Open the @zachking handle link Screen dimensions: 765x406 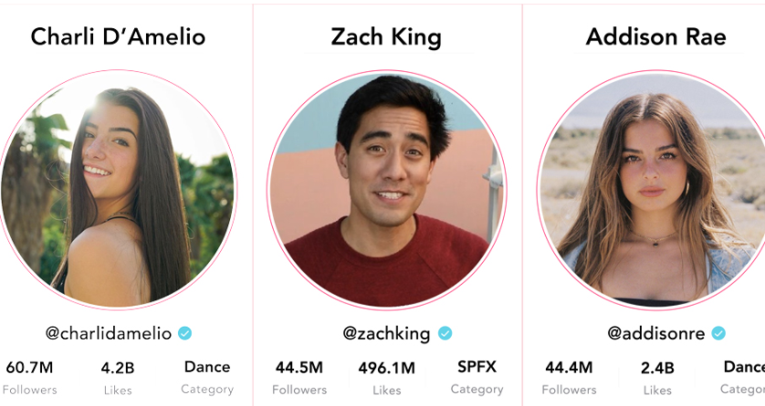click(x=386, y=333)
